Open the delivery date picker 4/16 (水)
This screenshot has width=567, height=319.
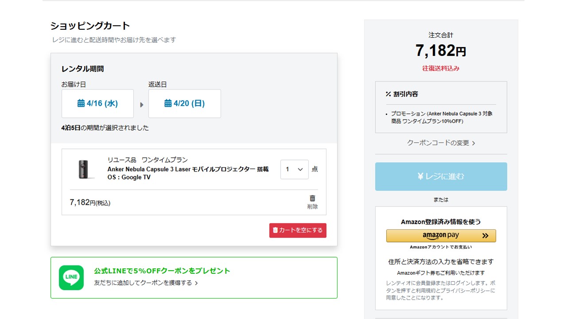click(x=97, y=104)
